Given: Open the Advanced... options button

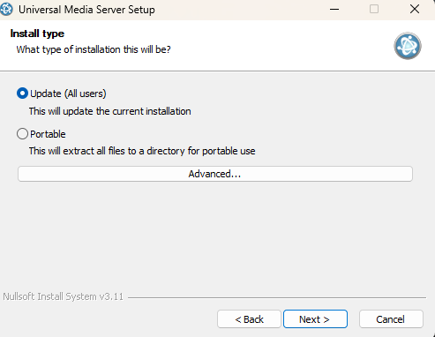Looking at the screenshot, I should [x=215, y=174].
